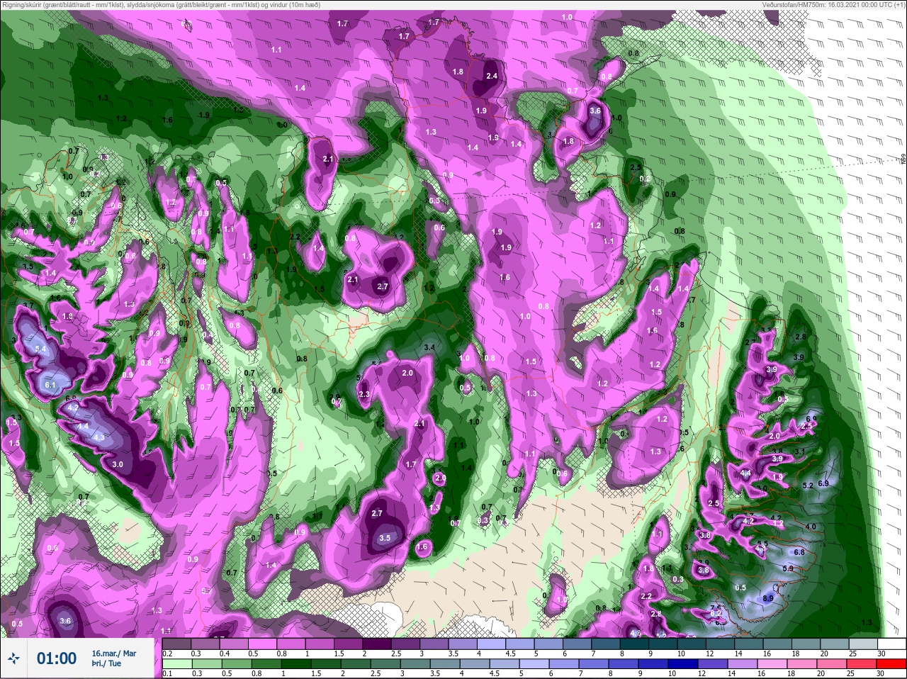Click the rain legend label '0.1'

point(167,673)
